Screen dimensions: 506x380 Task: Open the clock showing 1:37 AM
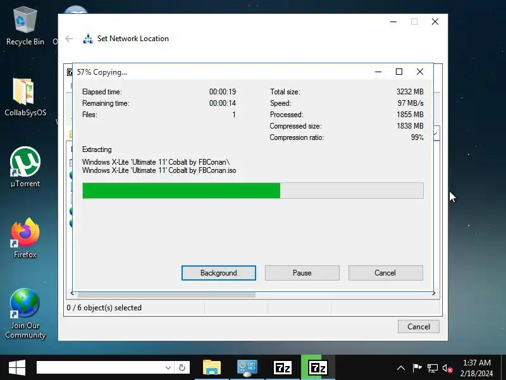[x=477, y=368]
